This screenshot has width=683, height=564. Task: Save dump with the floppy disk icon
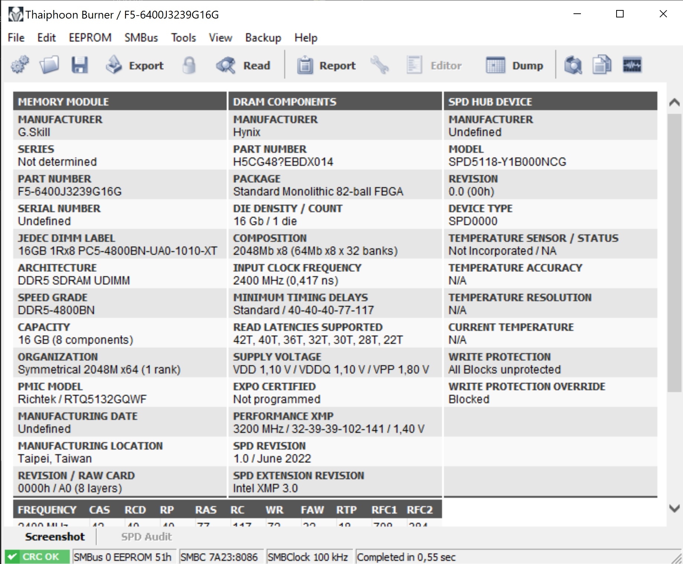tap(79, 65)
